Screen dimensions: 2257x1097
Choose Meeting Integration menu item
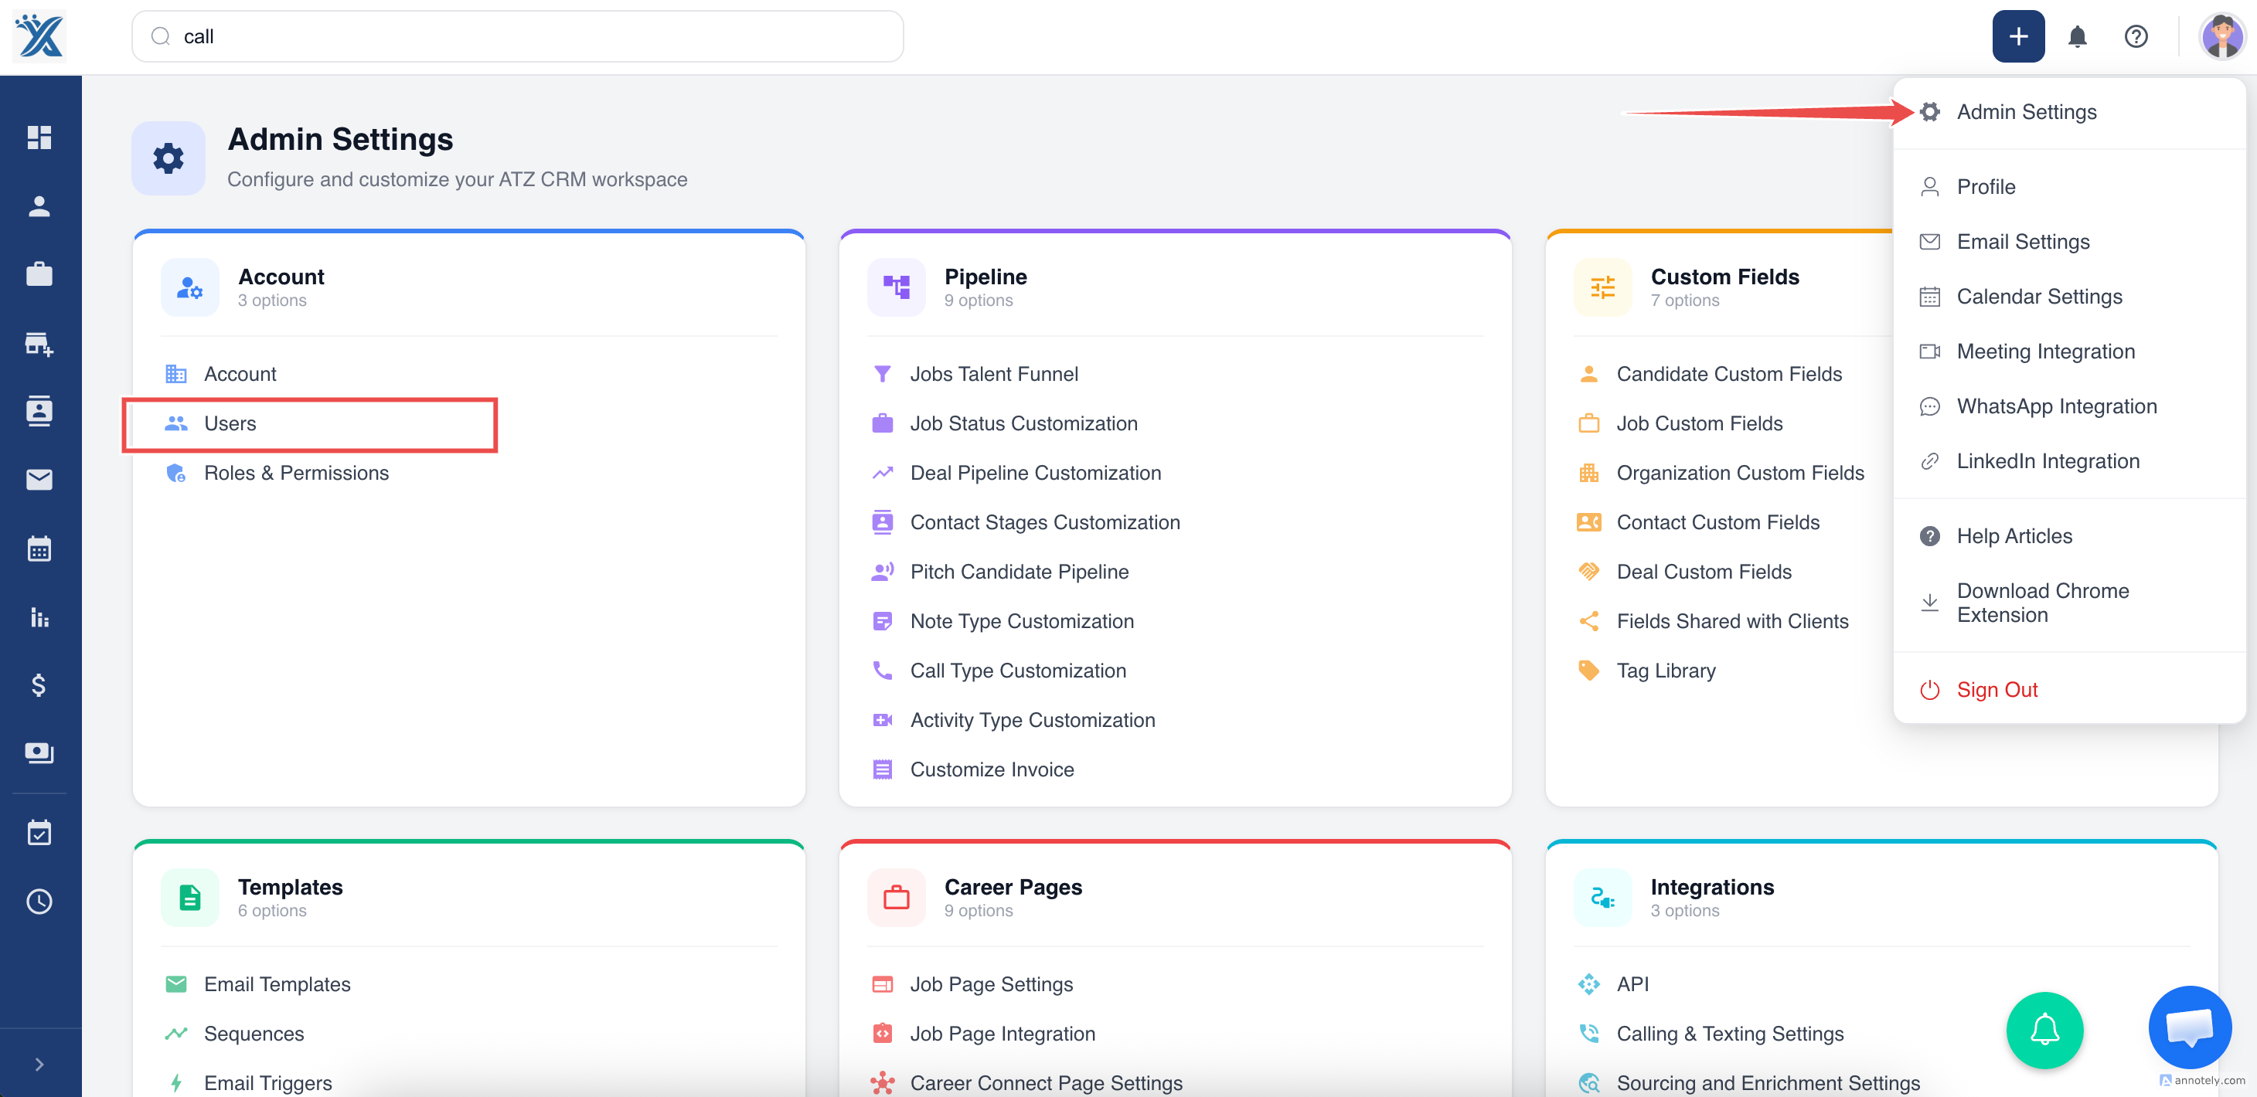2068,351
